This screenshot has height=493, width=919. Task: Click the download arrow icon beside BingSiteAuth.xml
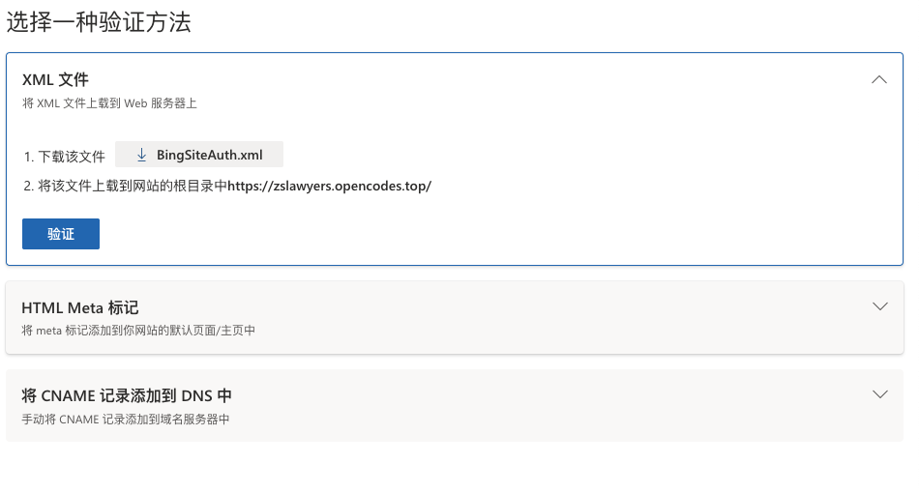point(141,155)
